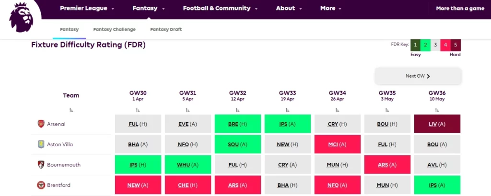Click Brentford's NFO (A) fixture
The image size is (491, 196).
coord(337,185)
